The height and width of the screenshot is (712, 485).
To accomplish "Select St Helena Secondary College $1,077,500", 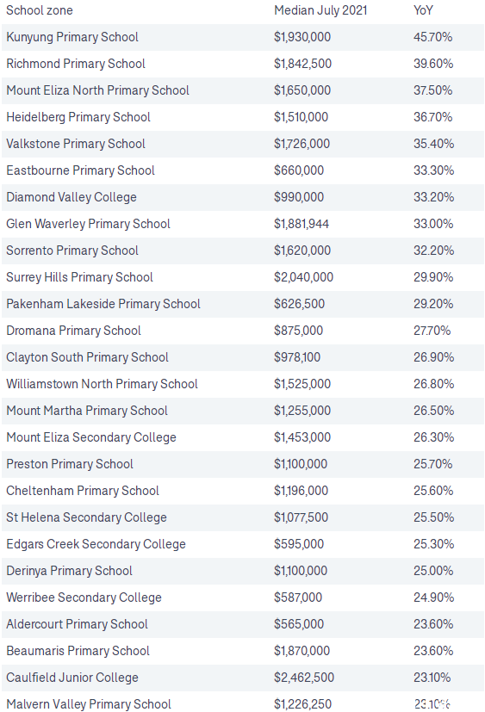I will (x=301, y=517).
